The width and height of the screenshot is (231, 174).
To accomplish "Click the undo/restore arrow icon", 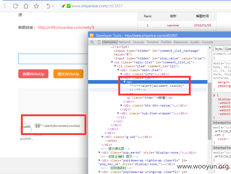I will click(48, 6).
